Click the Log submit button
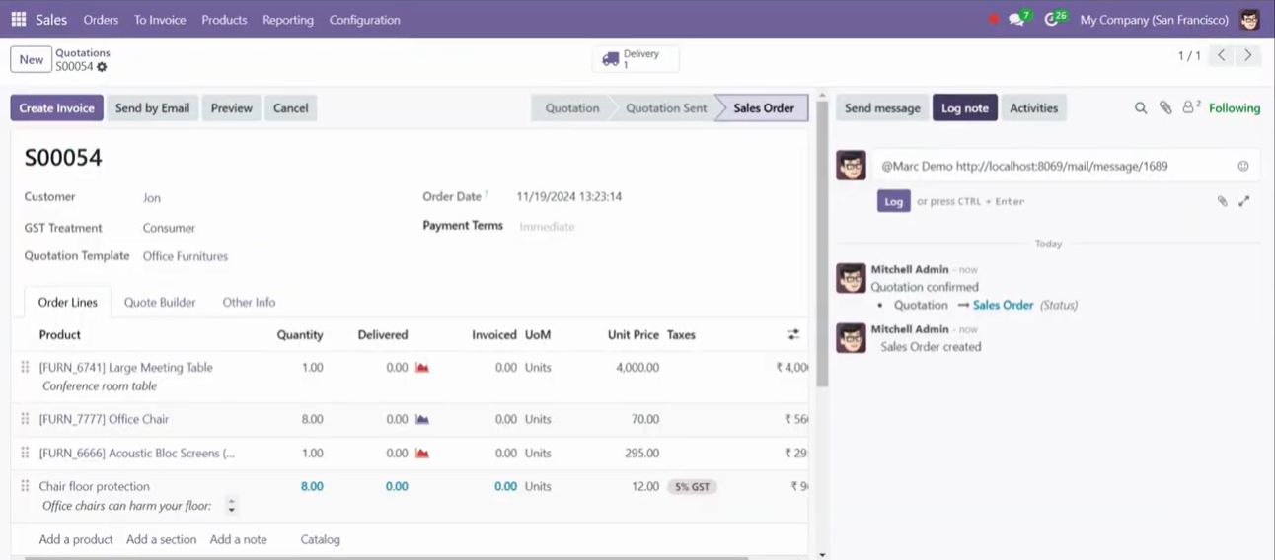Viewport: 1275px width, 560px height. 893,201
